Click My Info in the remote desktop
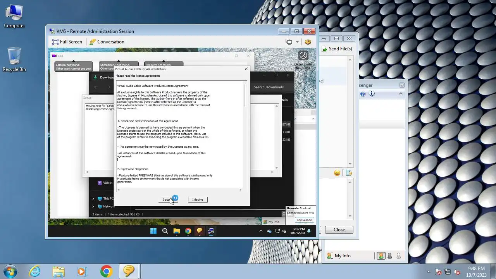This screenshot has width=496, height=279. pyautogui.click(x=271, y=222)
